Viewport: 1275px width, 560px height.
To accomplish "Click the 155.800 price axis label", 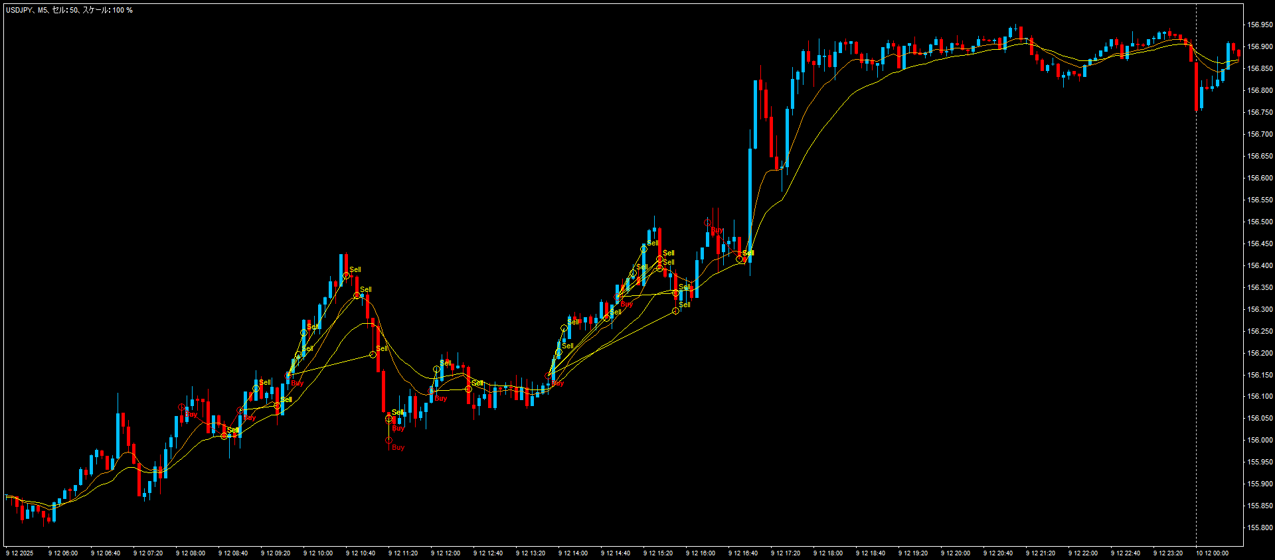I will (1260, 527).
